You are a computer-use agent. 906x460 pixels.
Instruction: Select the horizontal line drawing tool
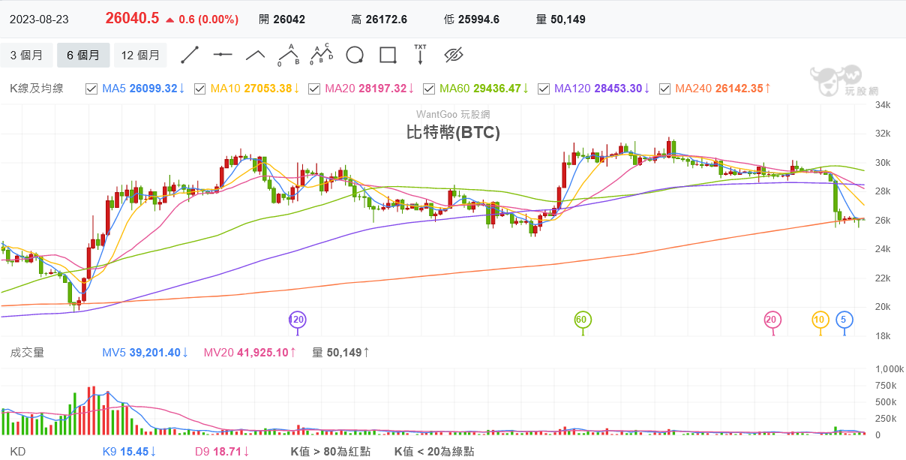click(223, 55)
